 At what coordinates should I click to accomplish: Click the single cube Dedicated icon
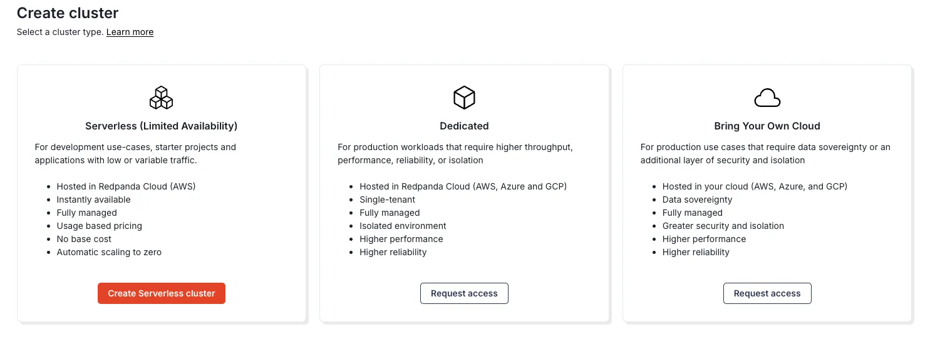coord(464,98)
